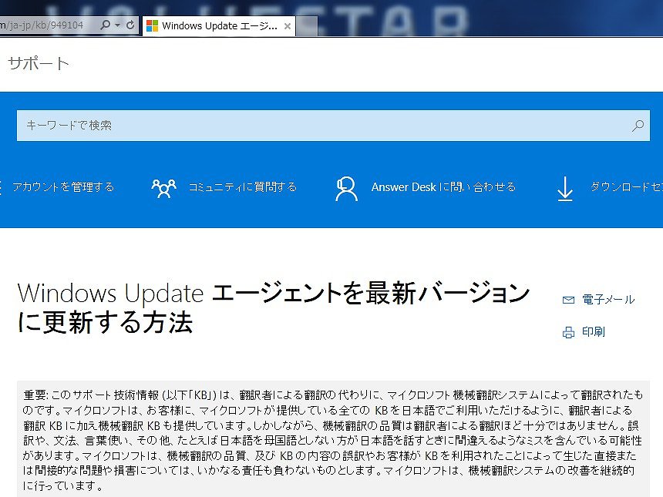663x497 pixels.
Task: Click the Answer Desk headset person icon
Action: pyautogui.click(x=346, y=189)
